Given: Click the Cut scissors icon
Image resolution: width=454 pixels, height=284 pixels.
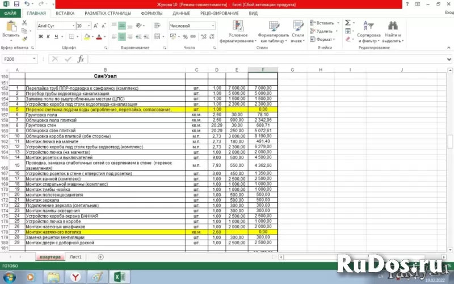Looking at the screenshot, I should 24,23.
